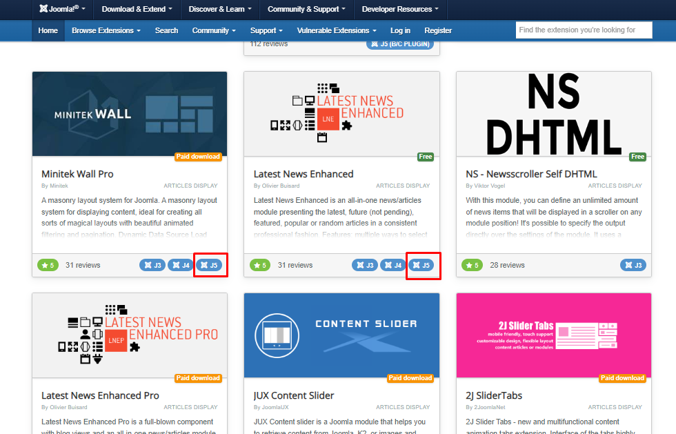The width and height of the screenshot is (676, 434).
Task: Open the JUX Content Slider title link
Action: [294, 395]
